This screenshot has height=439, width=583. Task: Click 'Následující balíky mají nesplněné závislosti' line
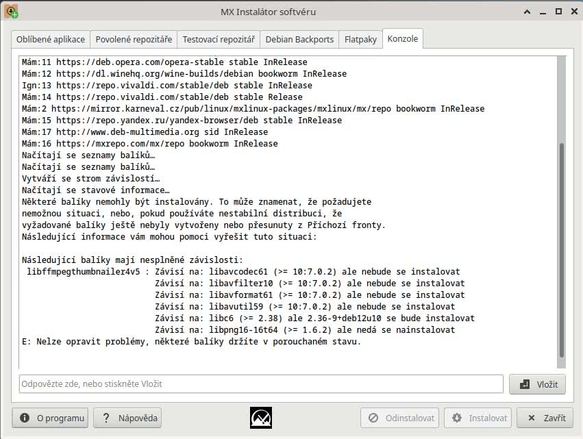[132, 260]
